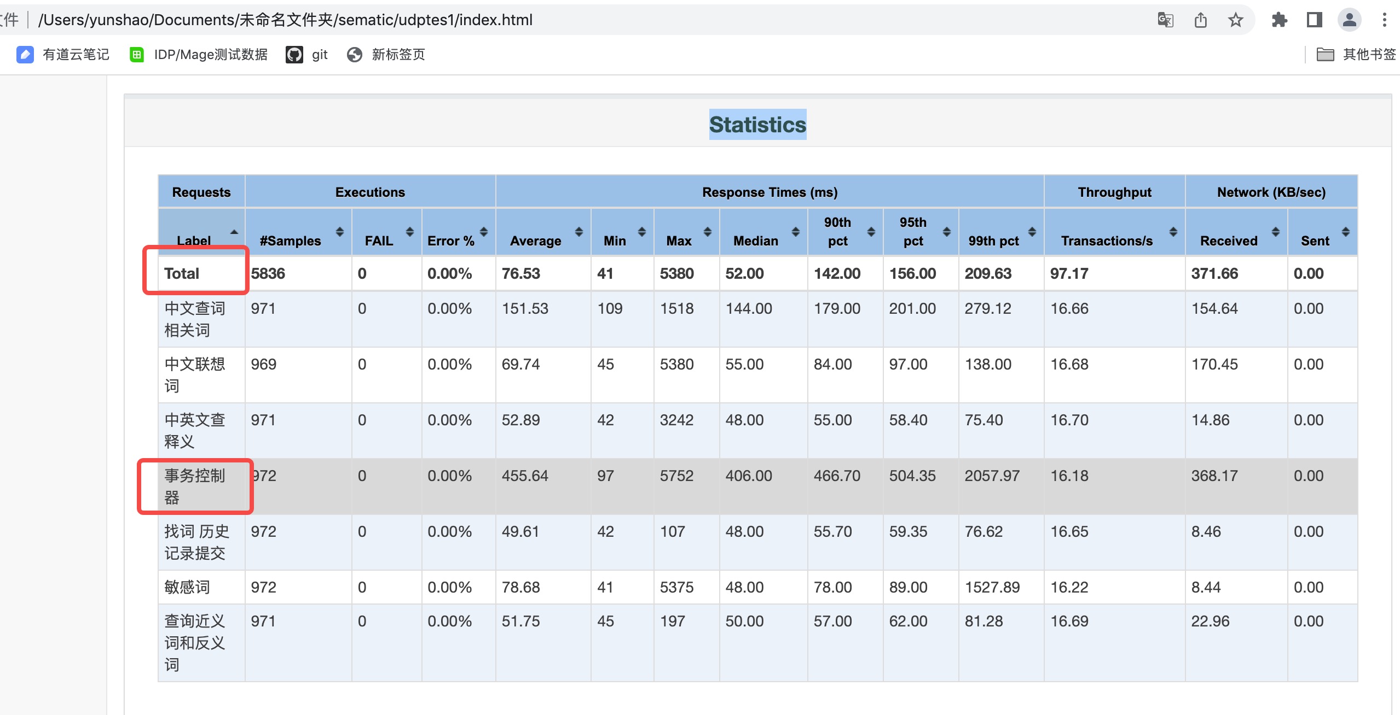Select the highlighted Statistics heading
Viewport: 1400px width, 715px height.
757,124
